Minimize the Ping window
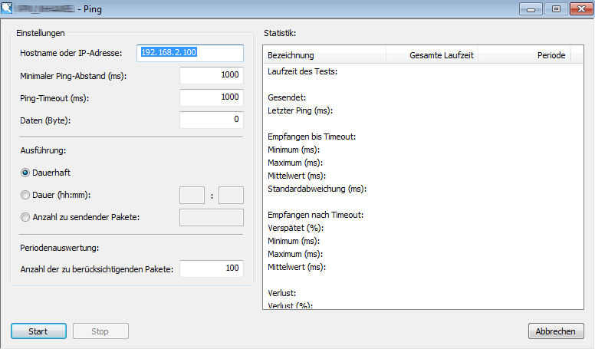 pyautogui.click(x=531, y=9)
